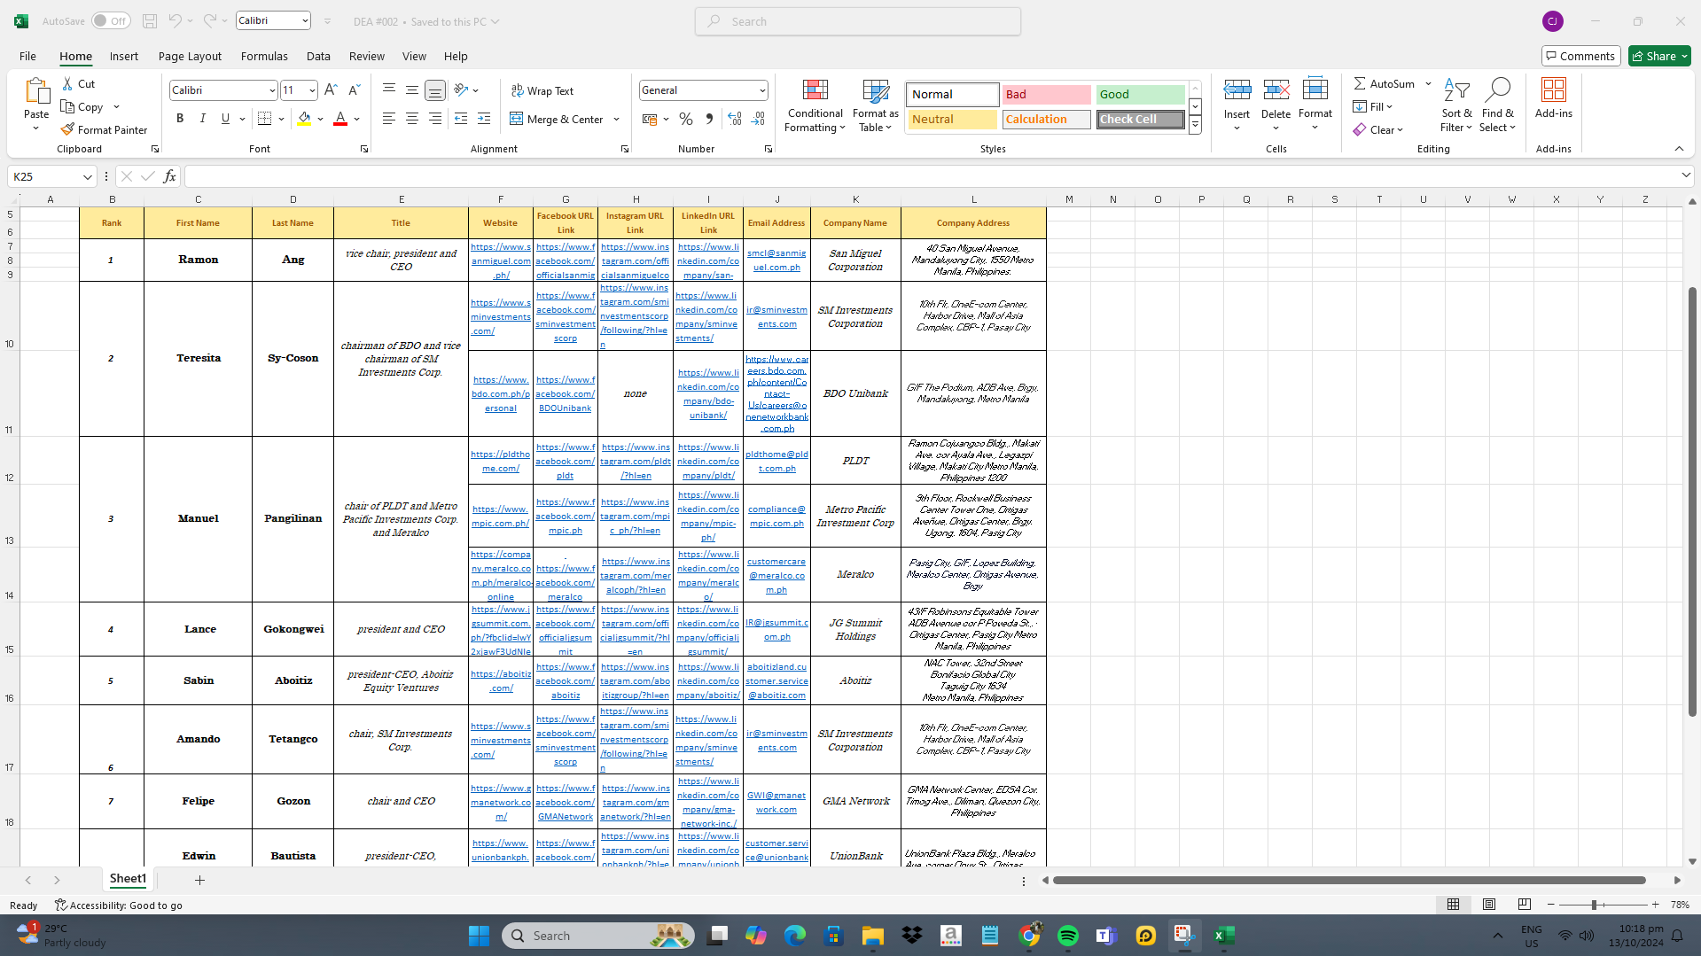Click the Search box in title bar
Screen dimensions: 1701x956
pos(858,21)
